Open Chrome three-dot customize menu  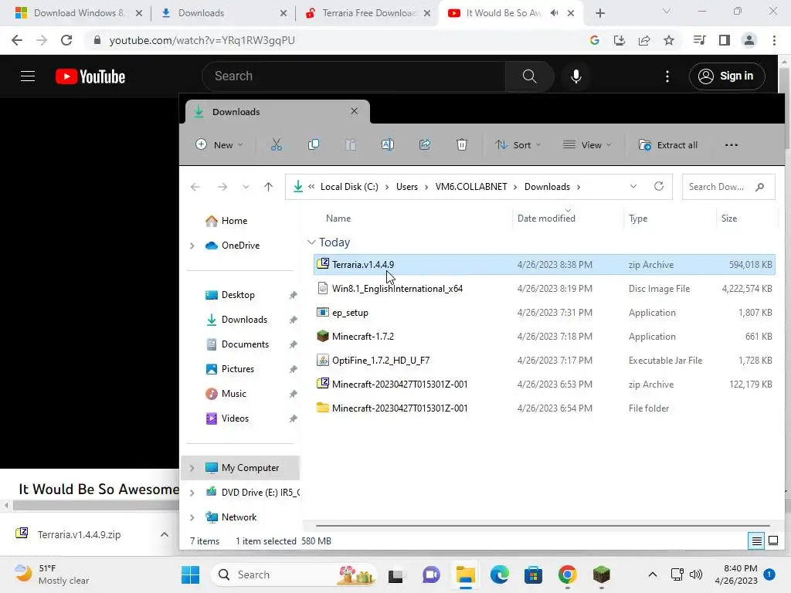click(x=774, y=40)
